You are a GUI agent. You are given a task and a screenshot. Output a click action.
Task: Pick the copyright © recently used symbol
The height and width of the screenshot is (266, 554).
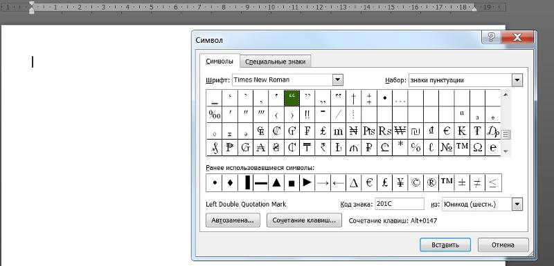click(x=415, y=183)
